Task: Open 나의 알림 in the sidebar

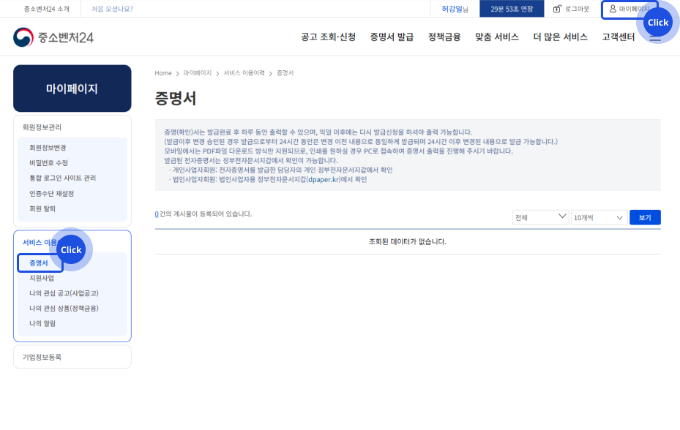Action: 42,323
